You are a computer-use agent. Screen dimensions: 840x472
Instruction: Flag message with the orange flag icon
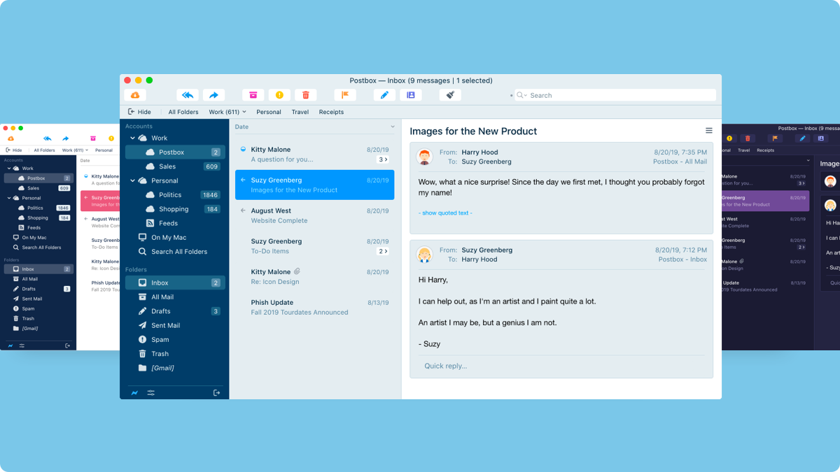344,95
